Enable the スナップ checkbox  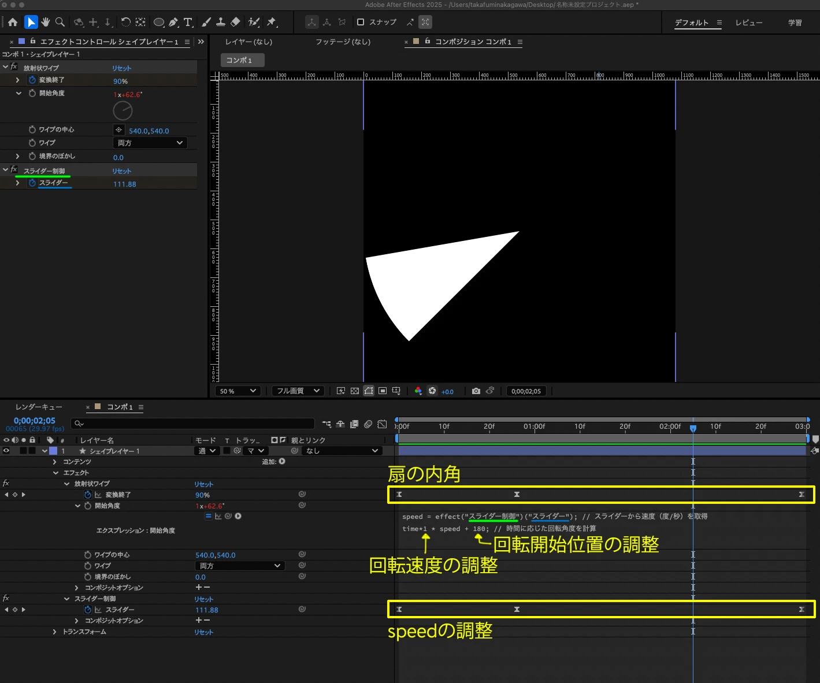361,22
